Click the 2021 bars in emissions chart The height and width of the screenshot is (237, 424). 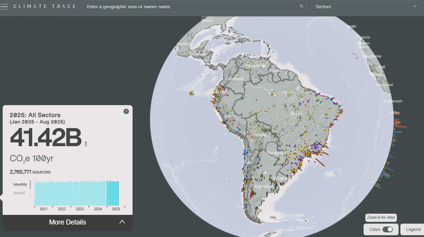coord(43,194)
